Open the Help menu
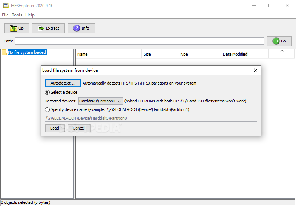This screenshot has width=296, height=206. click(30, 15)
